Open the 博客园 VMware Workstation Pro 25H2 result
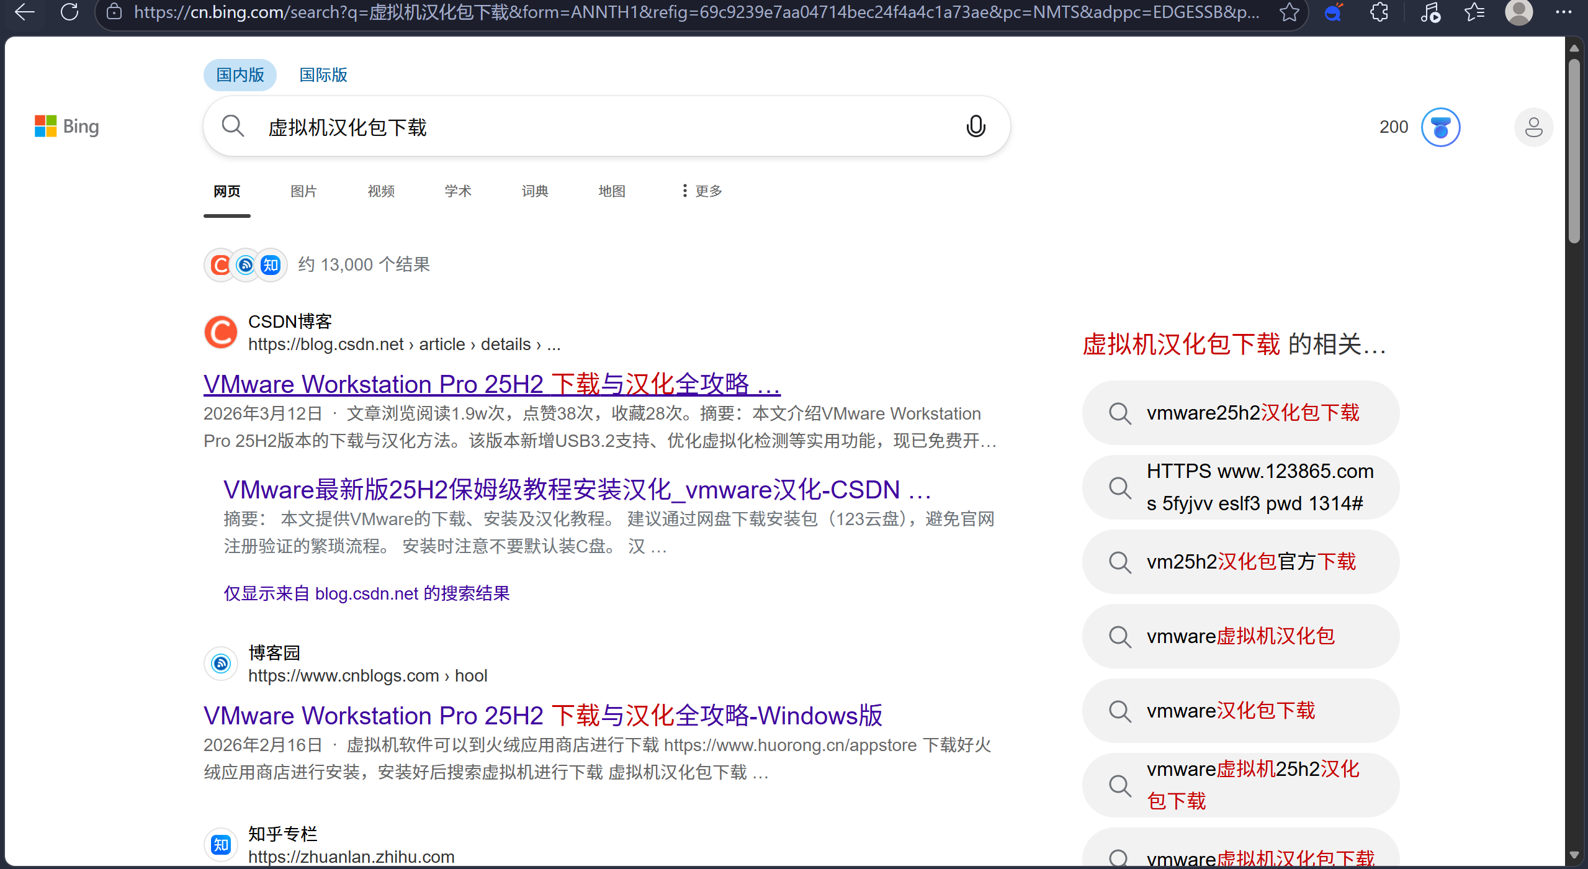The height and width of the screenshot is (869, 1588). pyautogui.click(x=542, y=716)
